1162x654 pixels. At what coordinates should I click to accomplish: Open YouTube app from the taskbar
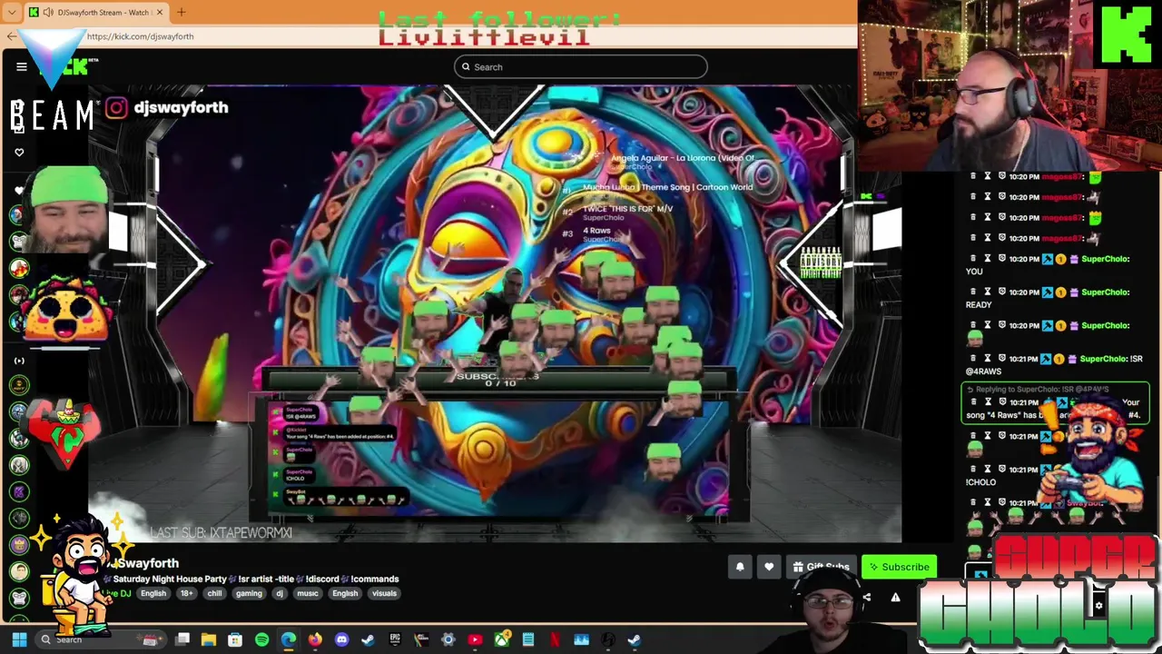475,639
